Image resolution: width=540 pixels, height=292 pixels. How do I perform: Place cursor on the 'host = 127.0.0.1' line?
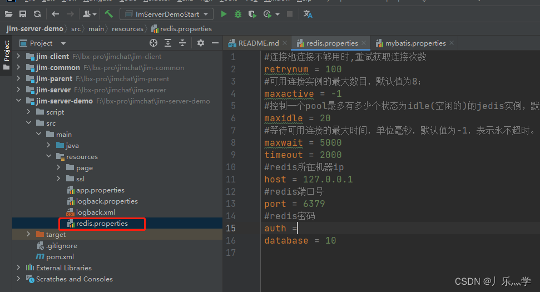pos(308,180)
